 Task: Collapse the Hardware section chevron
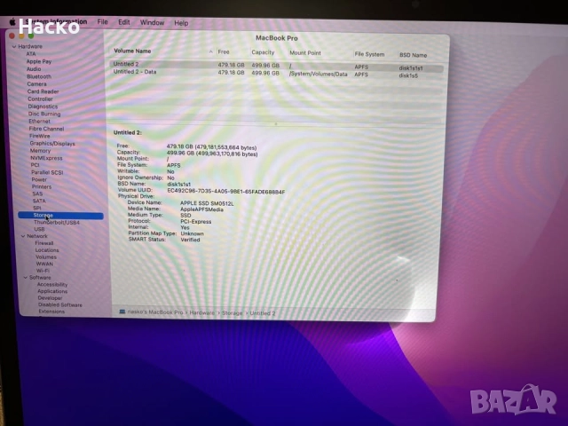point(14,46)
